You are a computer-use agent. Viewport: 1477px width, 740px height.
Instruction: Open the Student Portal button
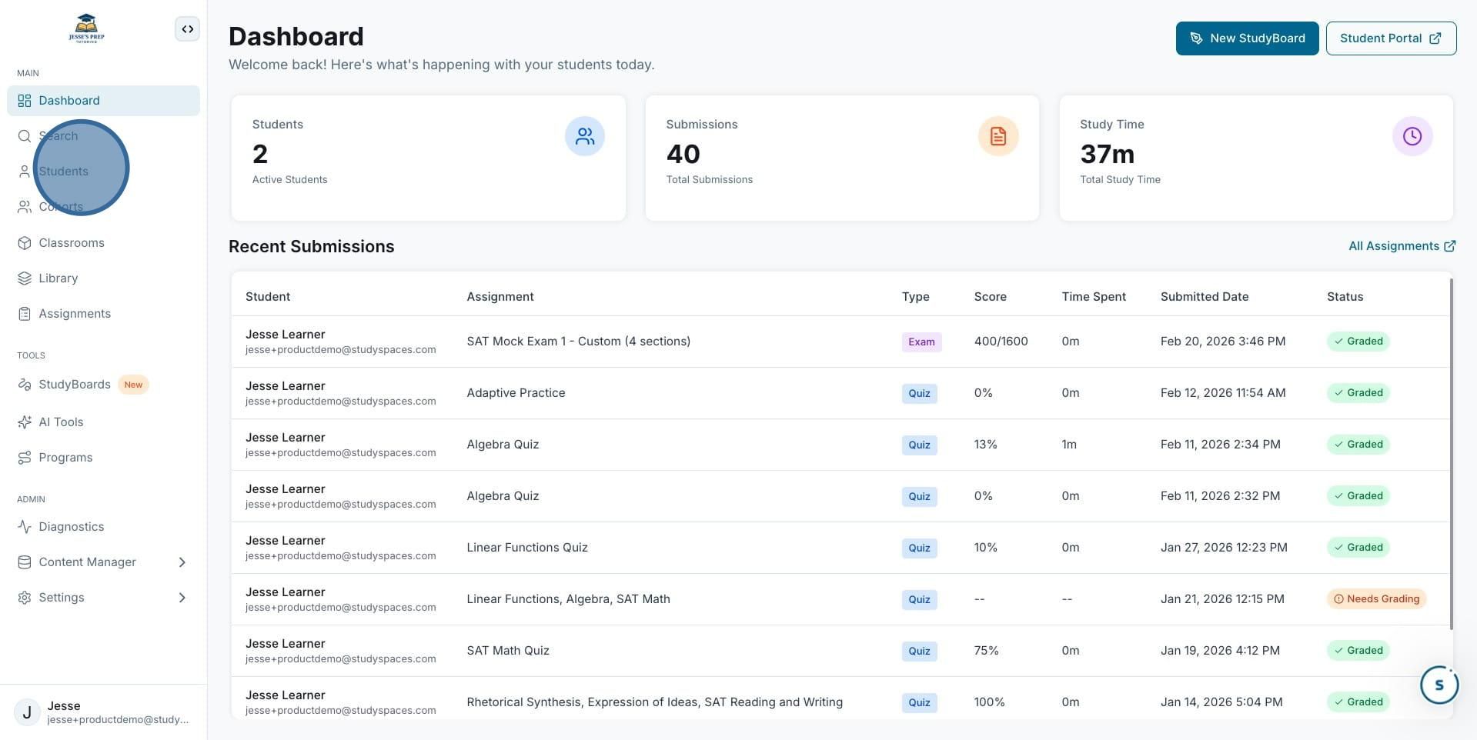[x=1391, y=38]
